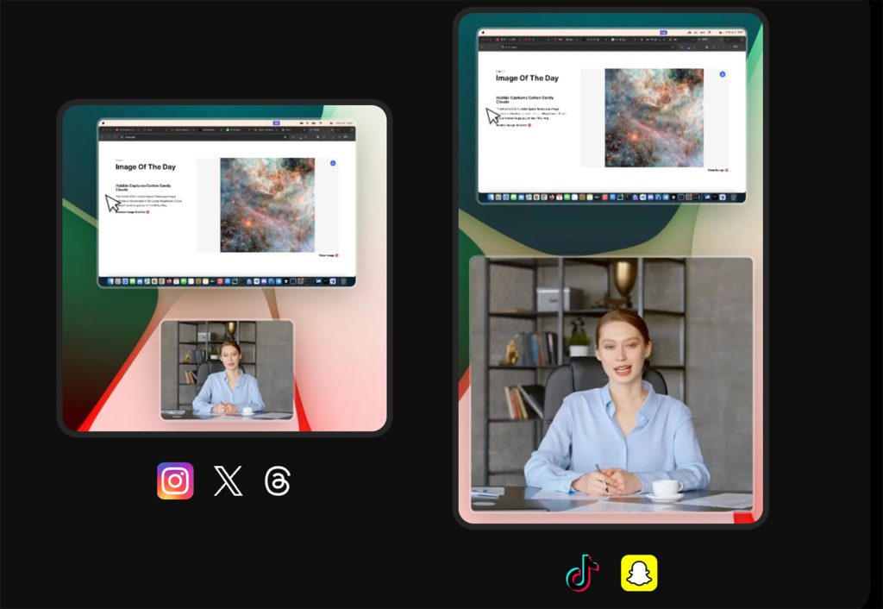Viewport: 883px width, 609px height.
Task: Click "Image Of The Day" heading in vertical preview
Action: click(x=527, y=78)
